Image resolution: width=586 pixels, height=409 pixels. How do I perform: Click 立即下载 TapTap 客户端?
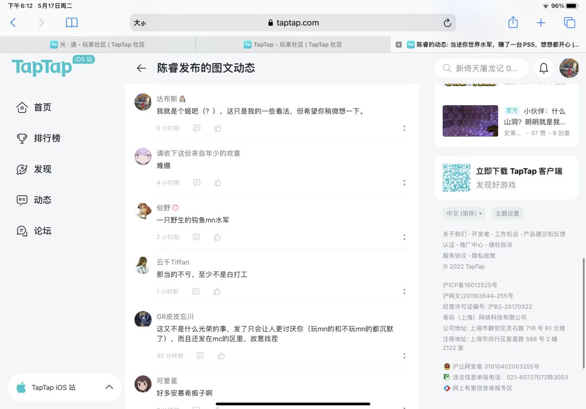pos(519,171)
